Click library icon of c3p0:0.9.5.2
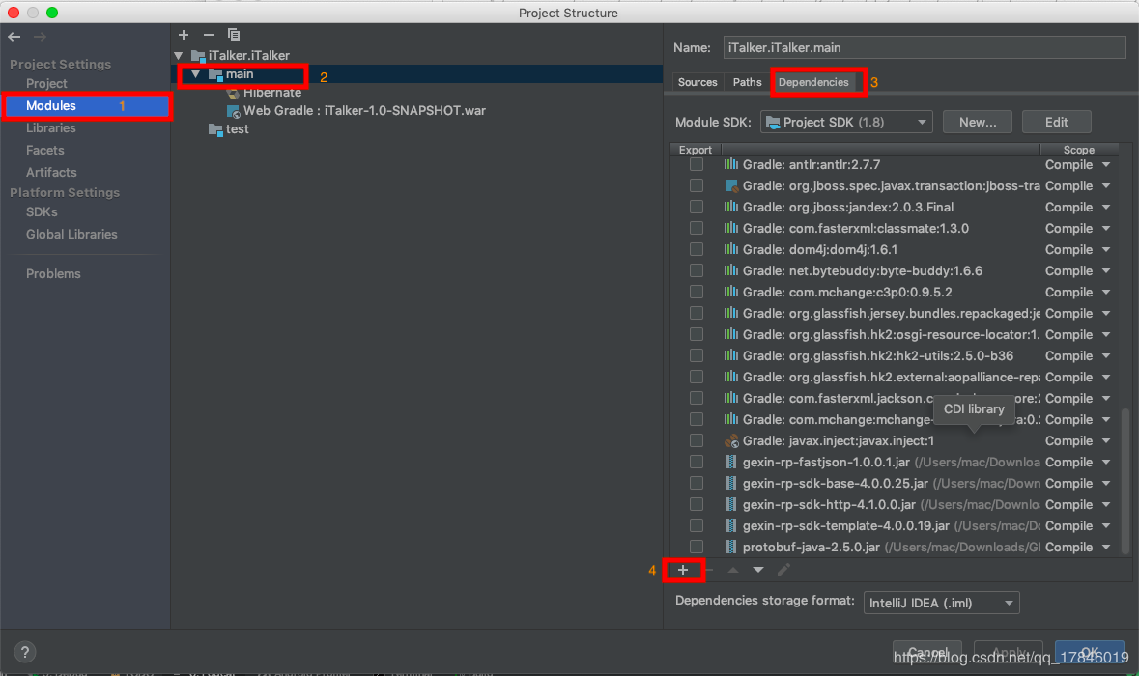Image resolution: width=1139 pixels, height=676 pixels. point(730,292)
